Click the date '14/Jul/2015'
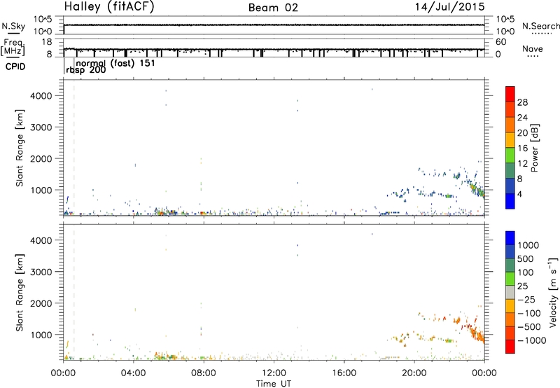Viewport: 560px width, 388px height. point(449,7)
